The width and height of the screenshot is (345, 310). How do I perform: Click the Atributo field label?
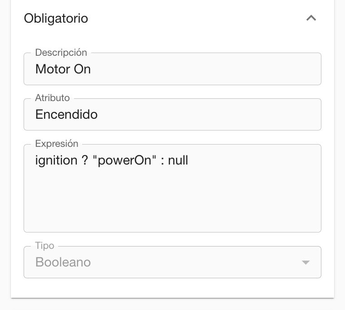[x=52, y=98]
